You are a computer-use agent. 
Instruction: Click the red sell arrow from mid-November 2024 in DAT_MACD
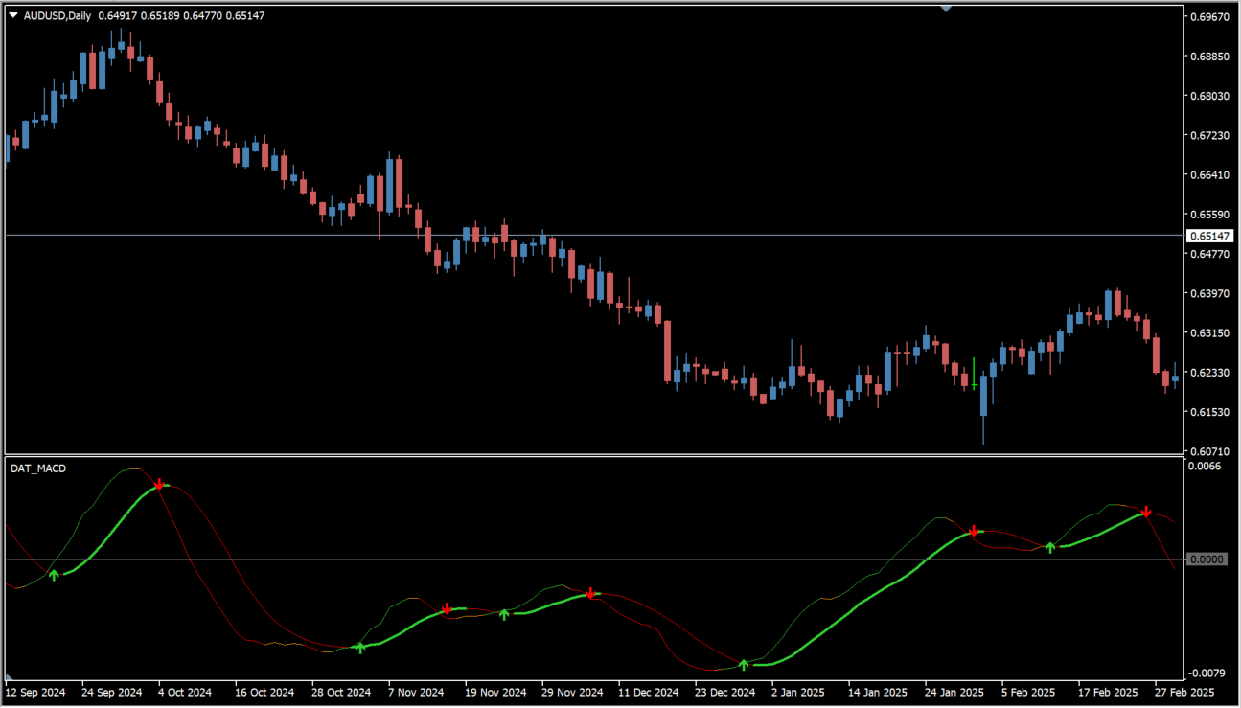(x=447, y=608)
